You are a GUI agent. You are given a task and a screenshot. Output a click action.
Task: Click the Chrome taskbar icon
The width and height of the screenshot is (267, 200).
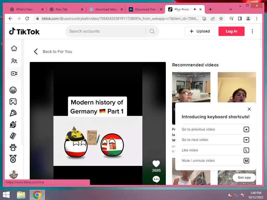[x=37, y=195]
